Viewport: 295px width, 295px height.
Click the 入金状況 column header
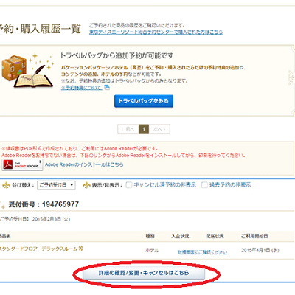(x=180, y=236)
